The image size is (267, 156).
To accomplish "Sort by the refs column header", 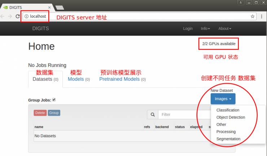I will click(x=147, y=127).
